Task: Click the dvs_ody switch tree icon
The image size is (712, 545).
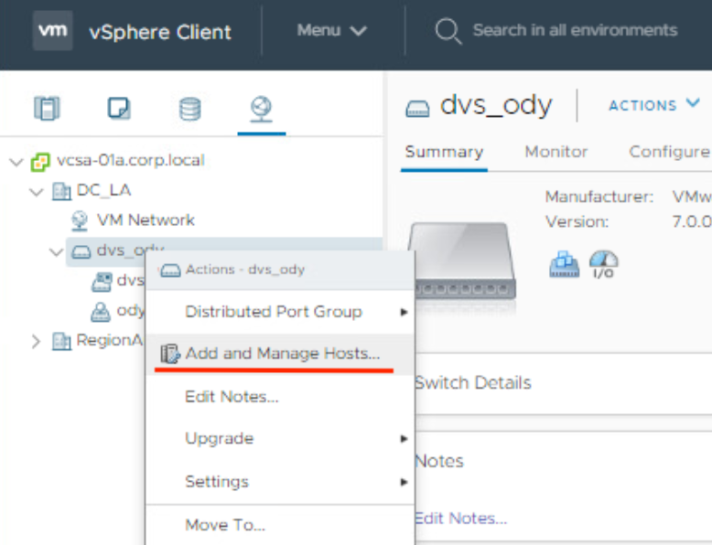Action: pyautogui.click(x=81, y=251)
